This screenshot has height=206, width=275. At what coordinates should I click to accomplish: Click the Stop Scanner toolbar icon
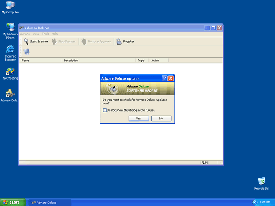54,42
